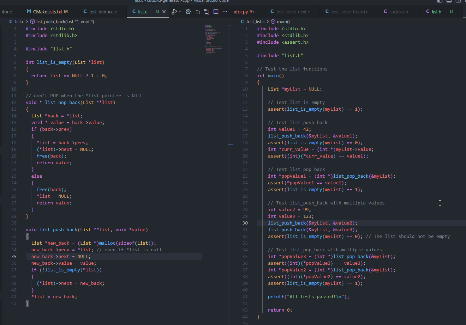Switch to the sudoku.h tab
This screenshot has height=325, width=466.
[399, 12]
